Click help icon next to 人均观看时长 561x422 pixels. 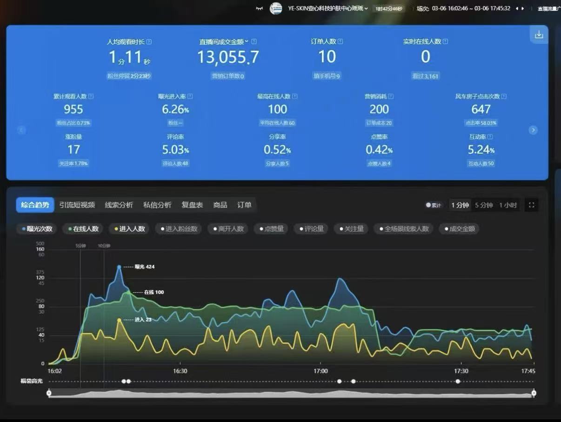149,42
